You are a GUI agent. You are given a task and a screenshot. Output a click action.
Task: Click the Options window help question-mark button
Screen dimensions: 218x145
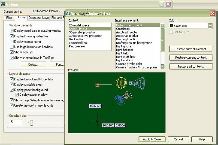click(x=162, y=4)
